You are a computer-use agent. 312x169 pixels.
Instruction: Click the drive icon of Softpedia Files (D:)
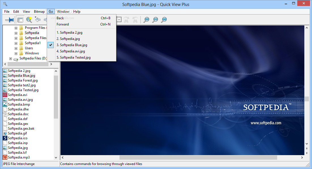click(x=16, y=59)
